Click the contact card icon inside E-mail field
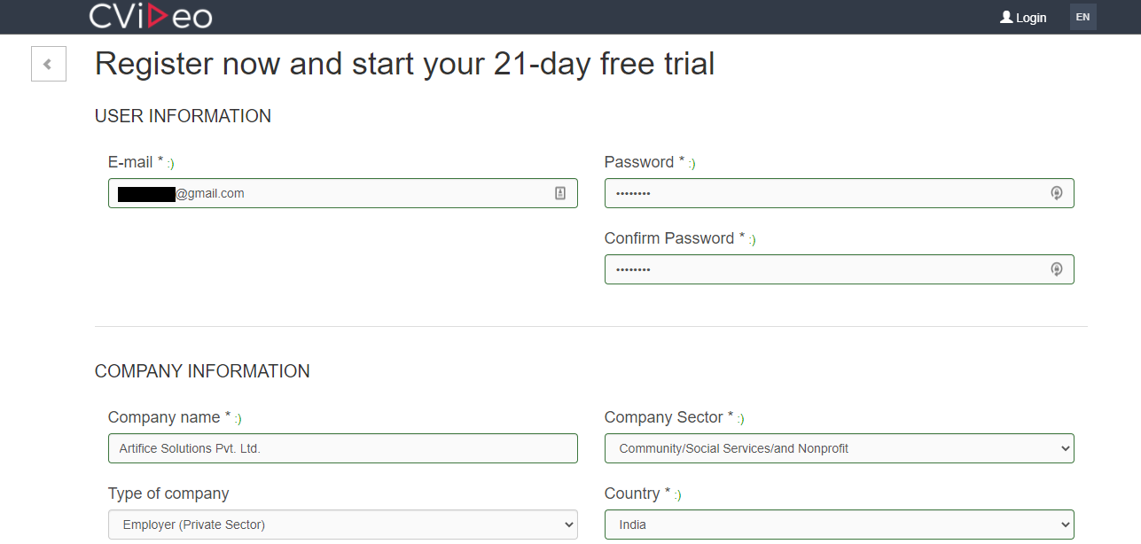Viewport: 1141px width, 544px height. (x=560, y=193)
